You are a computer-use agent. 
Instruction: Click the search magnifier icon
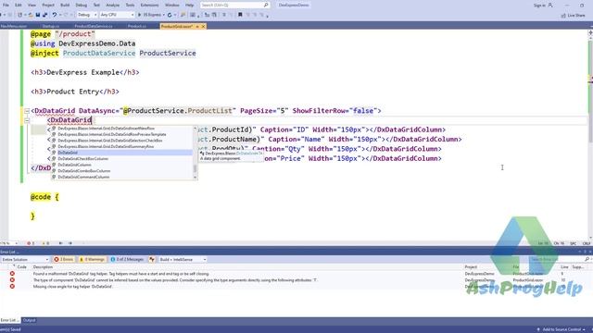[x=266, y=6]
